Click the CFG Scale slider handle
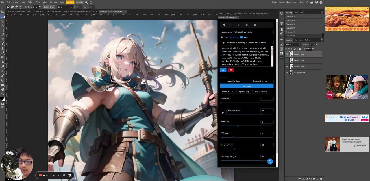370x181 pixels. pyautogui.click(x=233, y=137)
